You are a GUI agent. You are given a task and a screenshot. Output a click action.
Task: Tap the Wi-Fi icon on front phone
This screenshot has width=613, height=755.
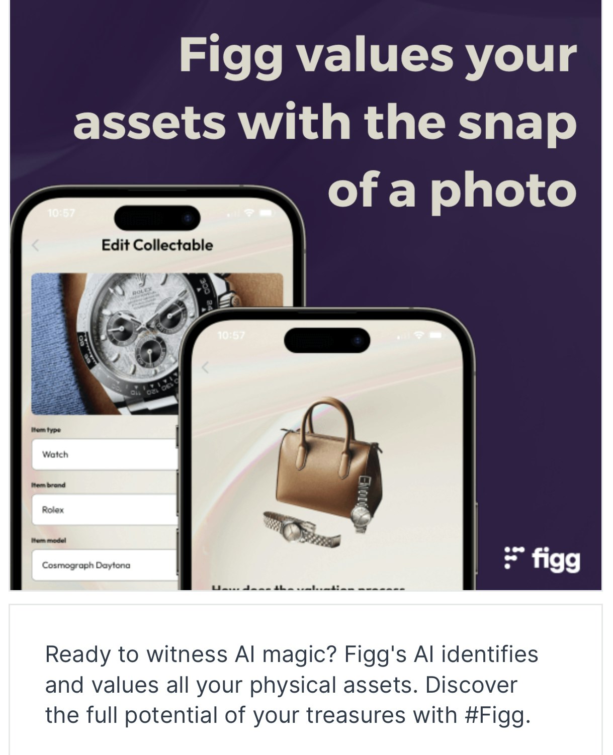click(419, 335)
